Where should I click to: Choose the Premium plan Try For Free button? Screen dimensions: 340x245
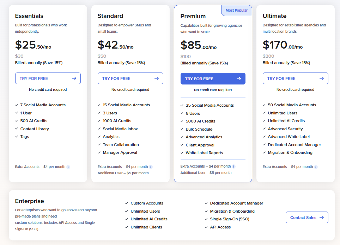(213, 79)
